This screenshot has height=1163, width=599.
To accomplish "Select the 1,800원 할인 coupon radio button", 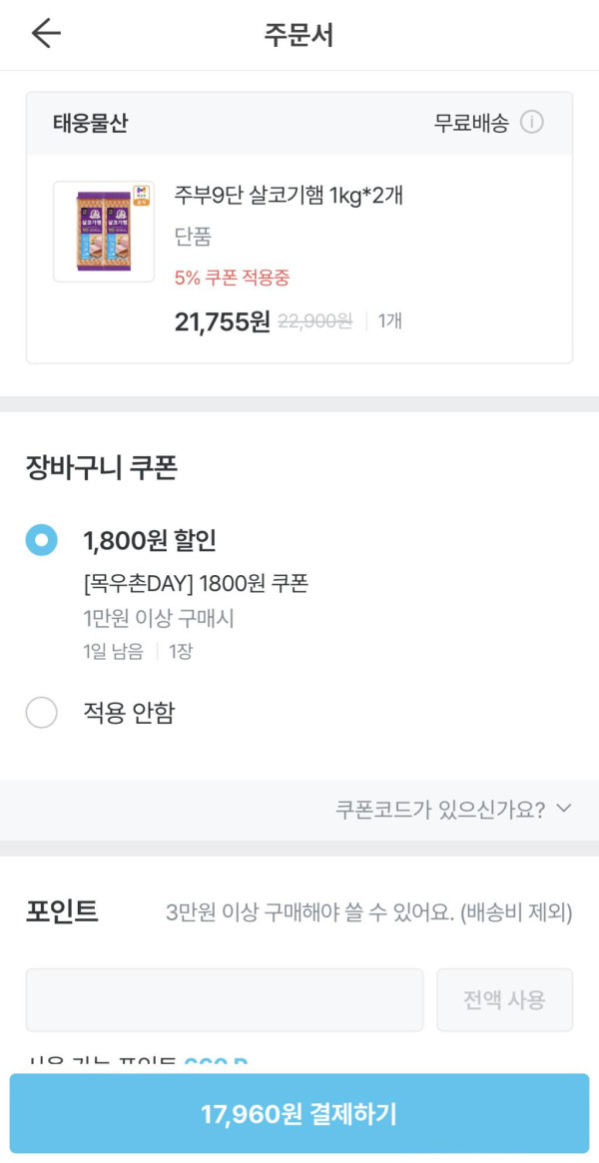I will 42,541.
